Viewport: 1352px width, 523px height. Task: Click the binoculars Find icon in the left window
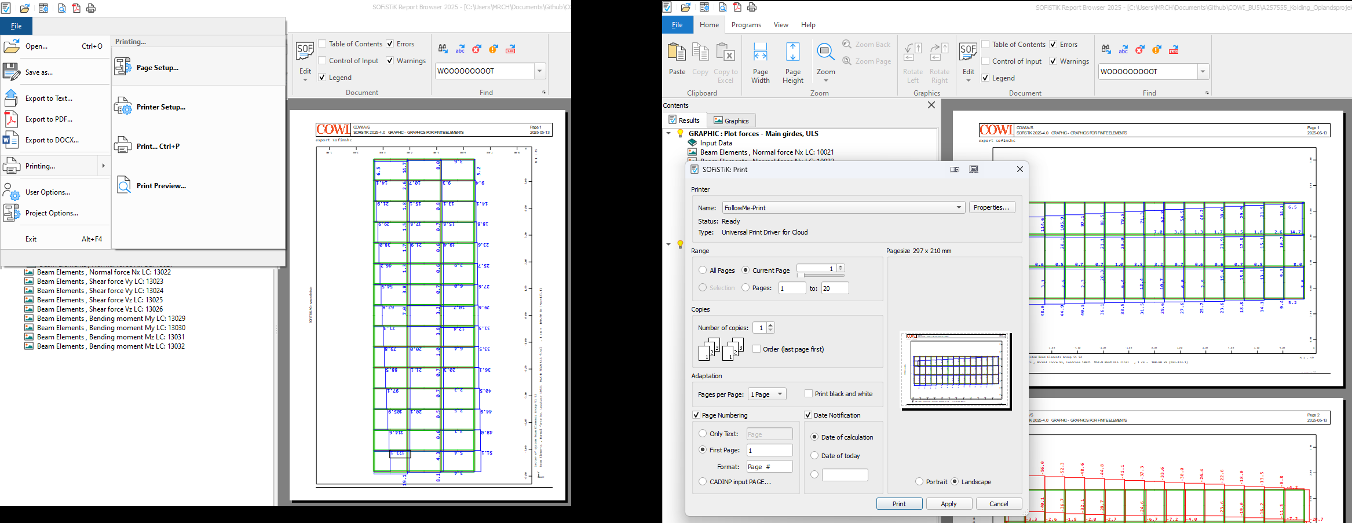tap(443, 49)
